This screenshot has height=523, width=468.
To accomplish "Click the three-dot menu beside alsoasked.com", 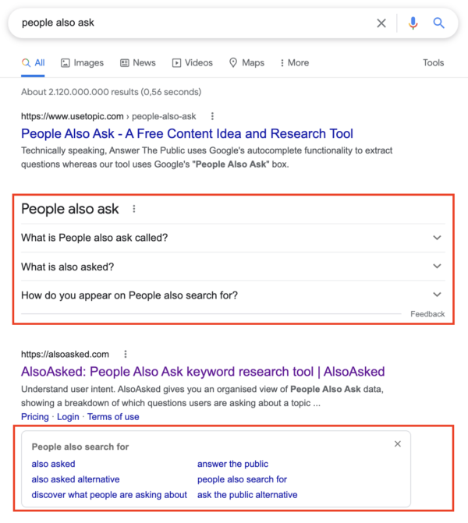I will pos(126,354).
